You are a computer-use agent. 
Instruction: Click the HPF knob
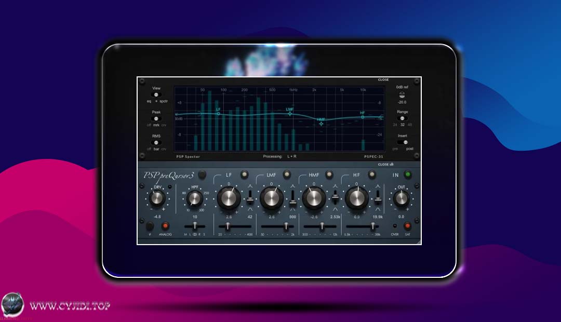(194, 198)
